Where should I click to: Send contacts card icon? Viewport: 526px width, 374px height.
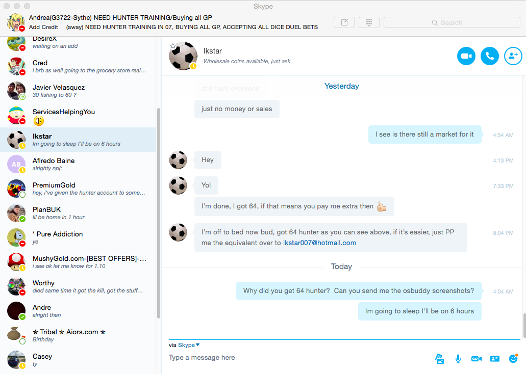[x=495, y=359]
